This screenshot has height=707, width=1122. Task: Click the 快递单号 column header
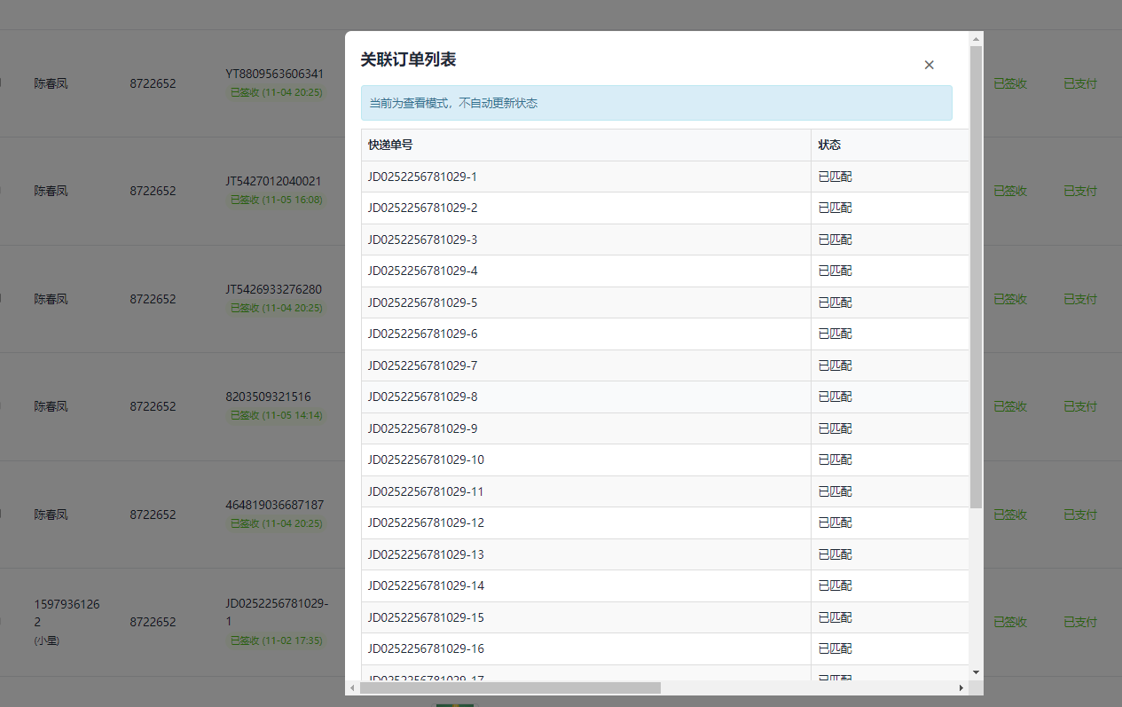coord(390,145)
